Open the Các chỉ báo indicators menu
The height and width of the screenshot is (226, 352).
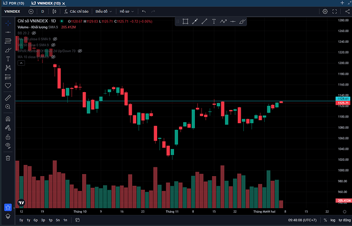point(77,11)
